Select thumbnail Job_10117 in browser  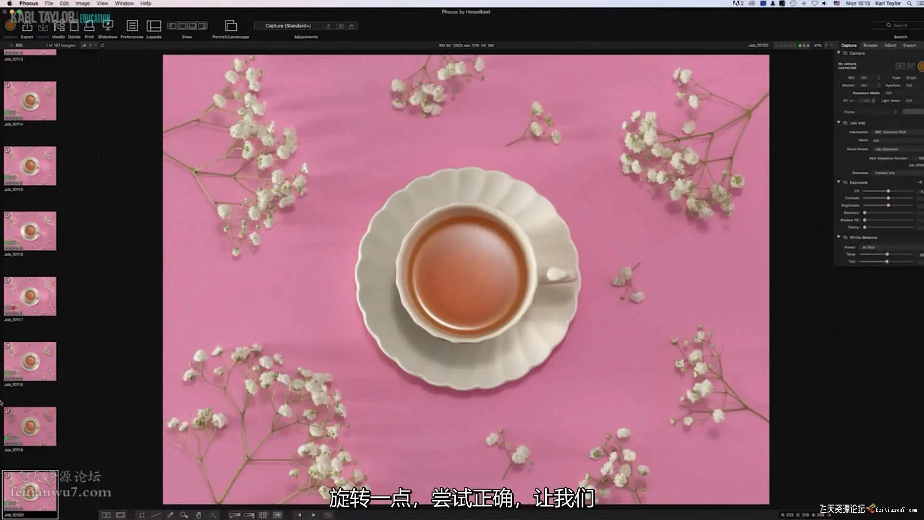30,296
